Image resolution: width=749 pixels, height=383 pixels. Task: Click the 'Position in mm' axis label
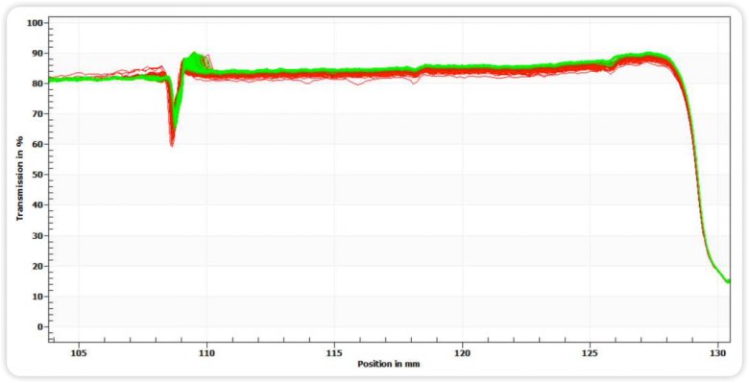(389, 364)
